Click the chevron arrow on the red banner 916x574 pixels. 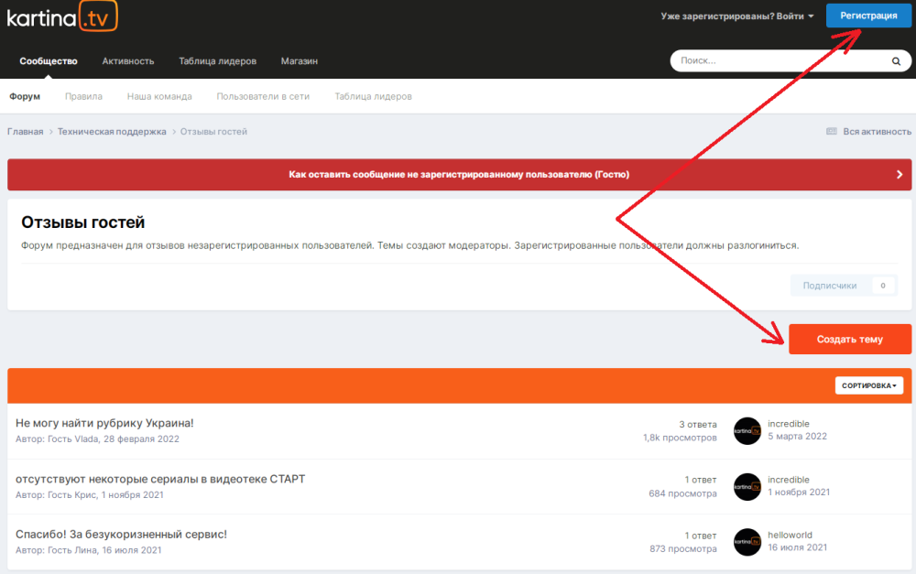900,174
